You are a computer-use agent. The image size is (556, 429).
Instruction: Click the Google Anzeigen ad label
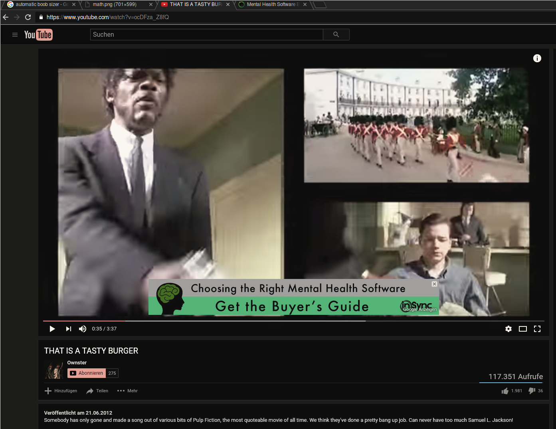(x=420, y=309)
